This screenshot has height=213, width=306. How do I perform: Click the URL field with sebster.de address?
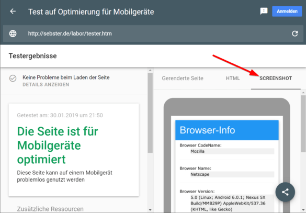[x=153, y=33]
